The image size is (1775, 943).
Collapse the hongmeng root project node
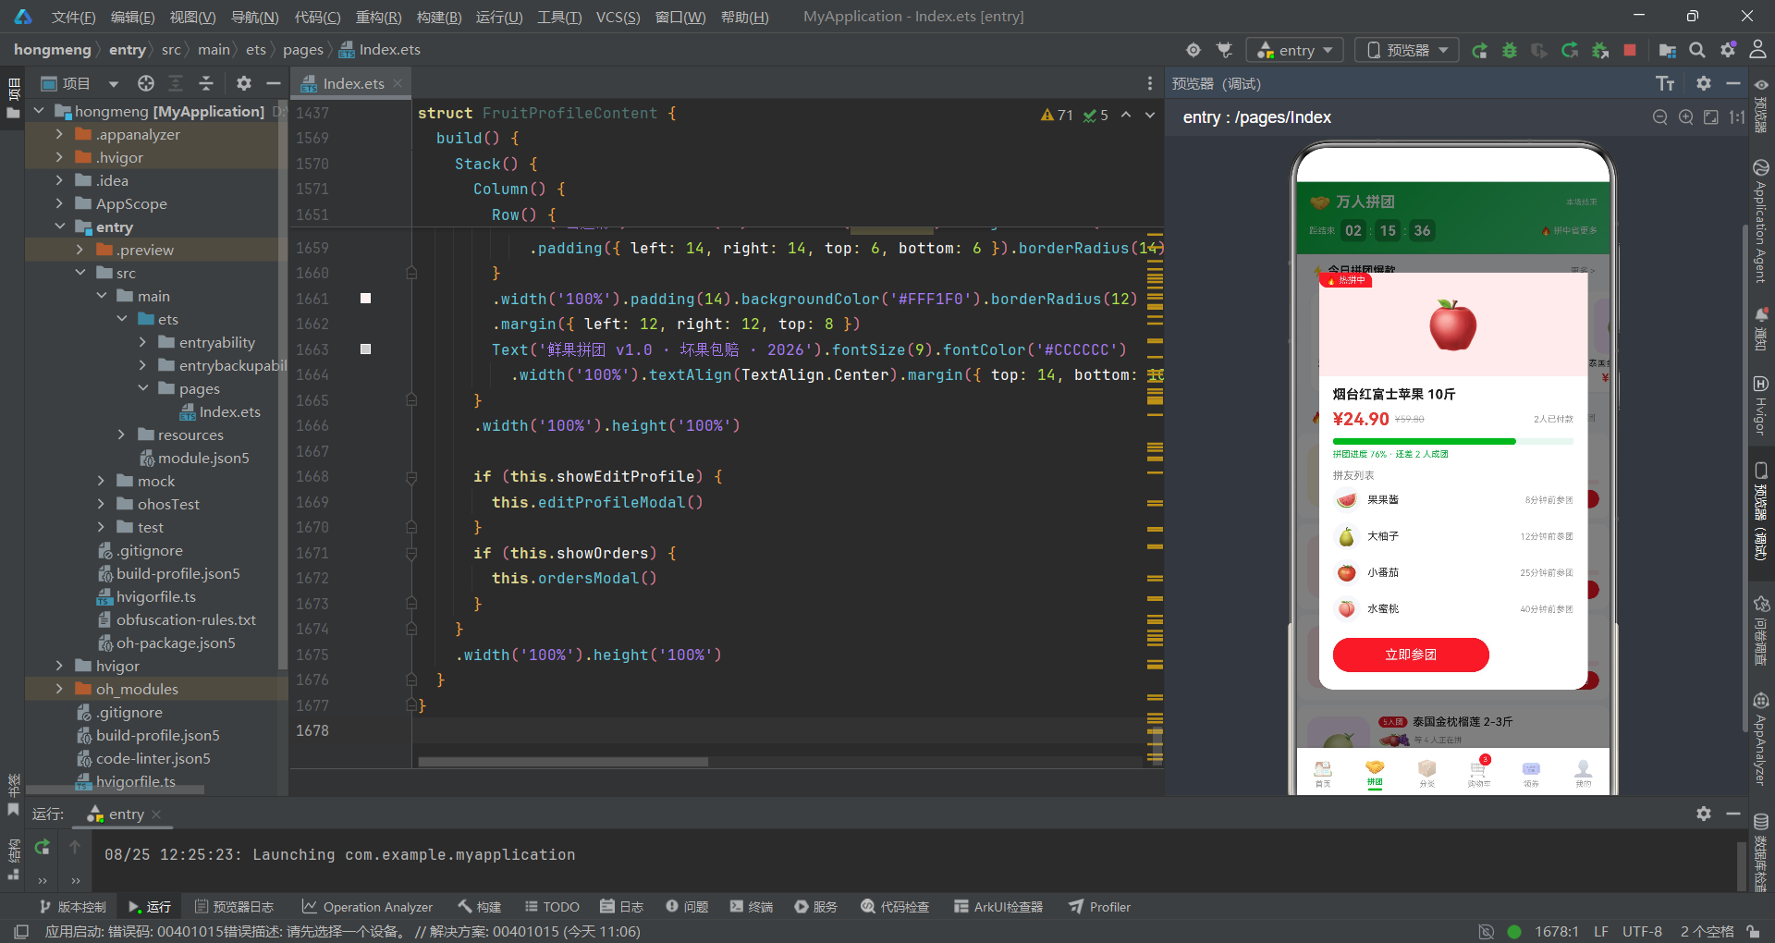pyautogui.click(x=39, y=111)
